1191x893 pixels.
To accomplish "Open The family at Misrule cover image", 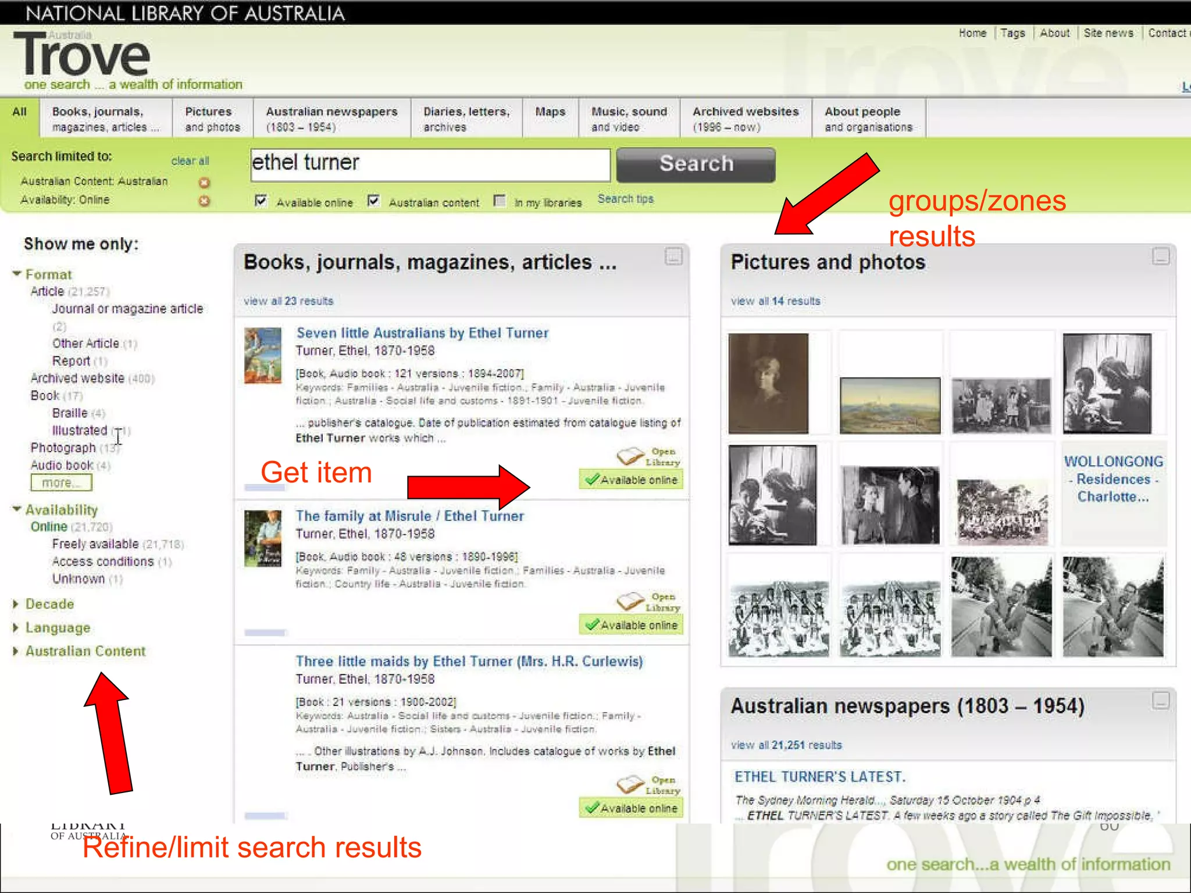I will point(263,538).
